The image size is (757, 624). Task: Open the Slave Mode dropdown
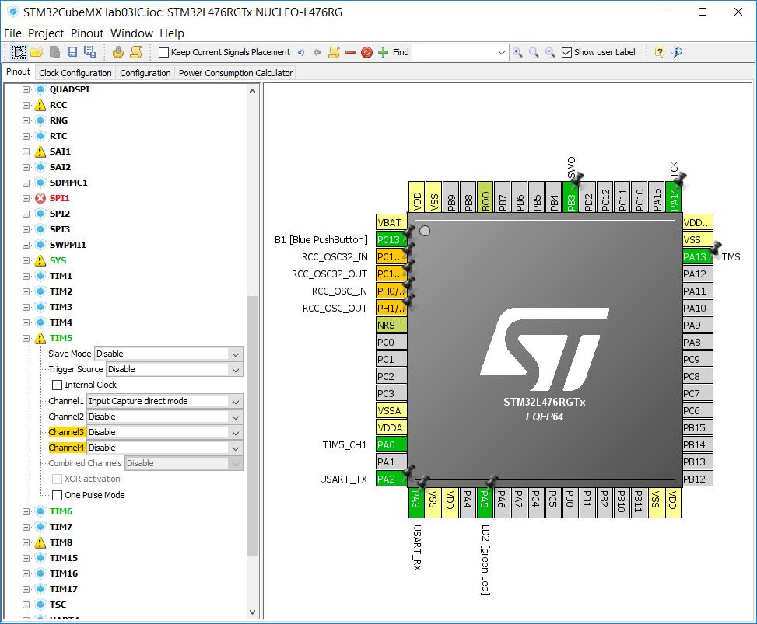[x=169, y=354]
